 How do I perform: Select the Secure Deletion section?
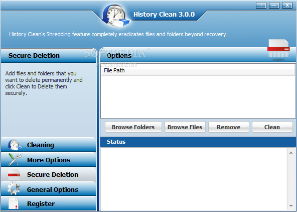point(49,174)
